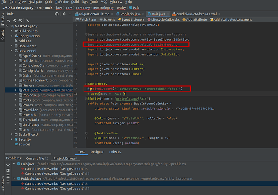
Task: Open the Tools menu
Action: tap(94, 2)
